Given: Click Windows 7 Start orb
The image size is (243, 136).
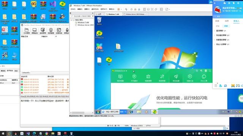Looking at the screenshot, I should [98, 112].
